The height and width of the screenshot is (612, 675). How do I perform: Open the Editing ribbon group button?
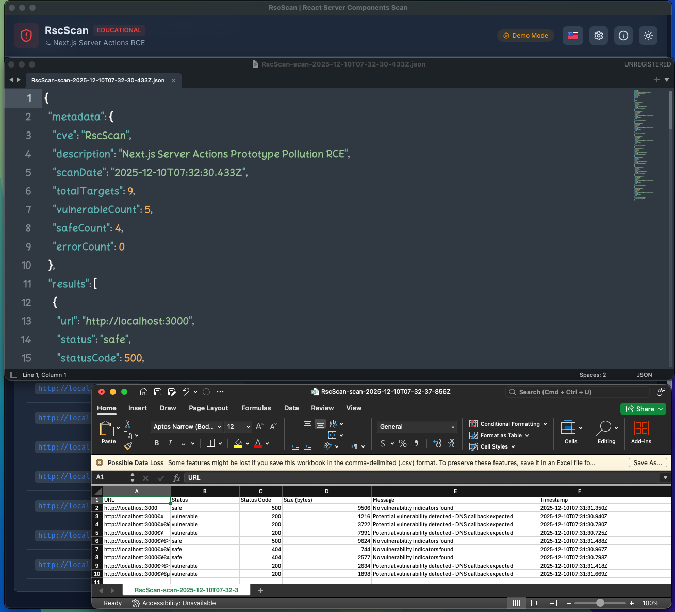tap(606, 432)
